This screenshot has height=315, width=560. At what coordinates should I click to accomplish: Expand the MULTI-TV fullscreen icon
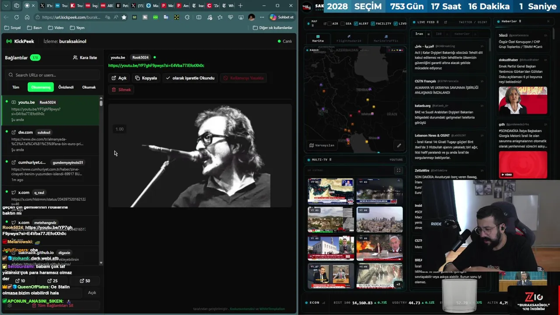(398, 170)
